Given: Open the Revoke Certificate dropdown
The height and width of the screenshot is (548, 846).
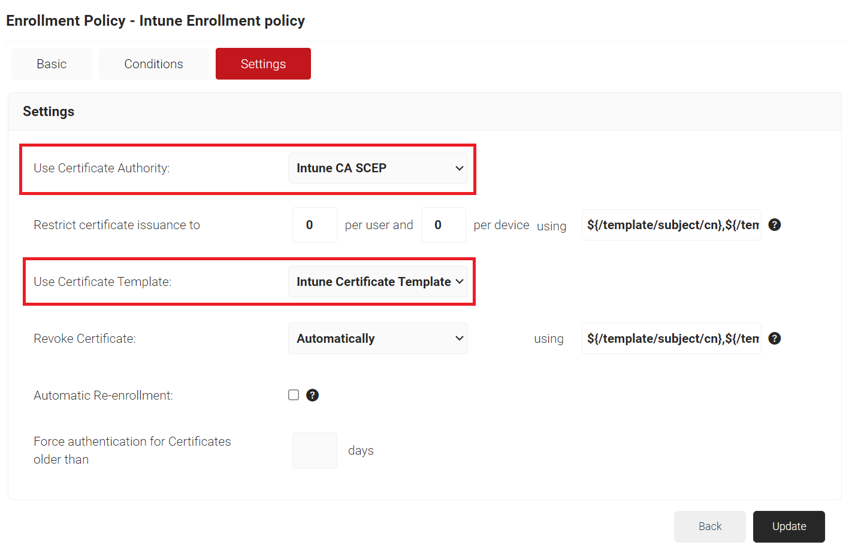Looking at the screenshot, I should tap(378, 339).
